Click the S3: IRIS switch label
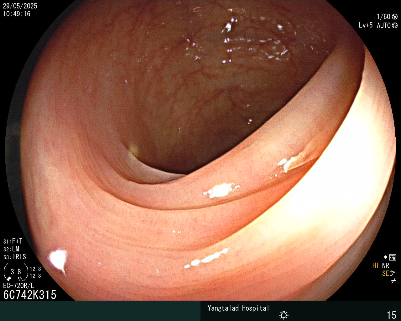The image size is (401, 321). (15, 257)
